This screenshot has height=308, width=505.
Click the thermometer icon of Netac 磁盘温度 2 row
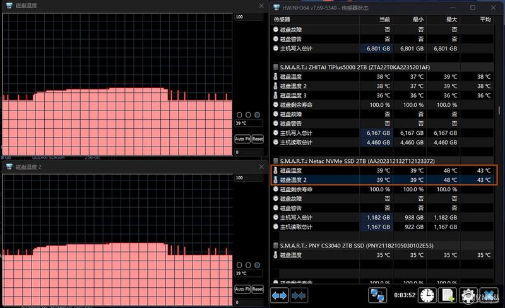click(x=275, y=180)
